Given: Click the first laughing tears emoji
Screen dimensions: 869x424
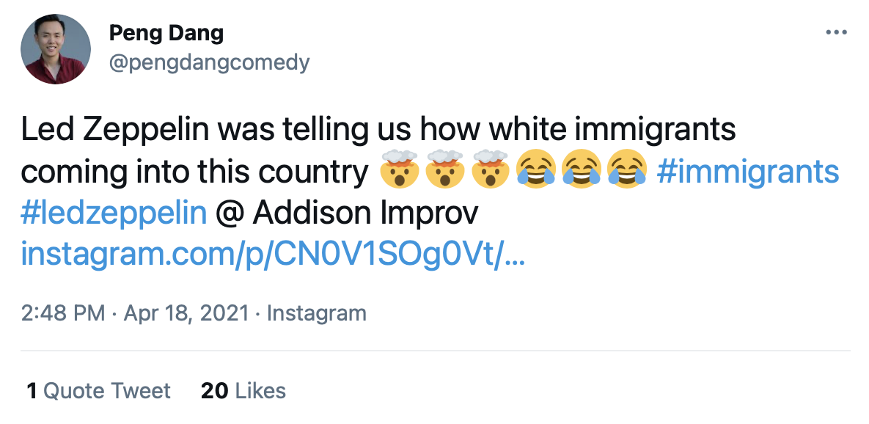Looking at the screenshot, I should [x=535, y=171].
